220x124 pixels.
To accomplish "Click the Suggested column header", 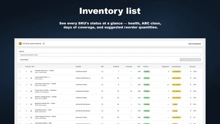I will (x=165, y=67).
